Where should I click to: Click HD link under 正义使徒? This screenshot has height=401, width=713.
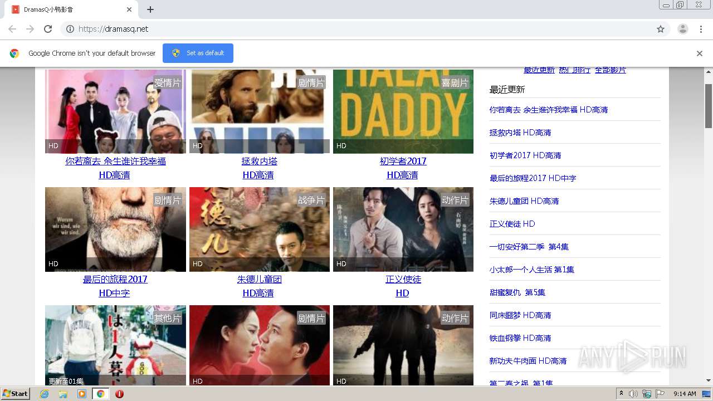(x=402, y=293)
